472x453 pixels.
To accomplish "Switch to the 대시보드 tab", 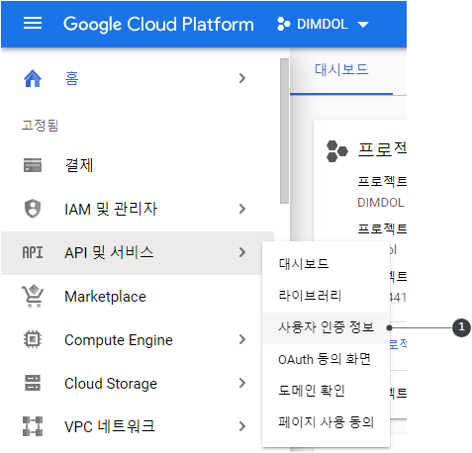I will click(341, 70).
